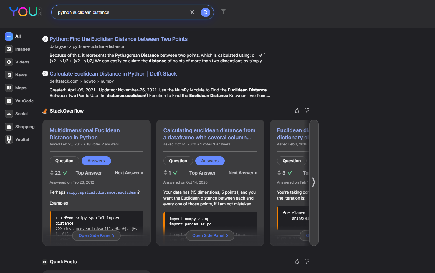
Task: Expand the datagy.io result preview arrow
Action: (45, 39)
